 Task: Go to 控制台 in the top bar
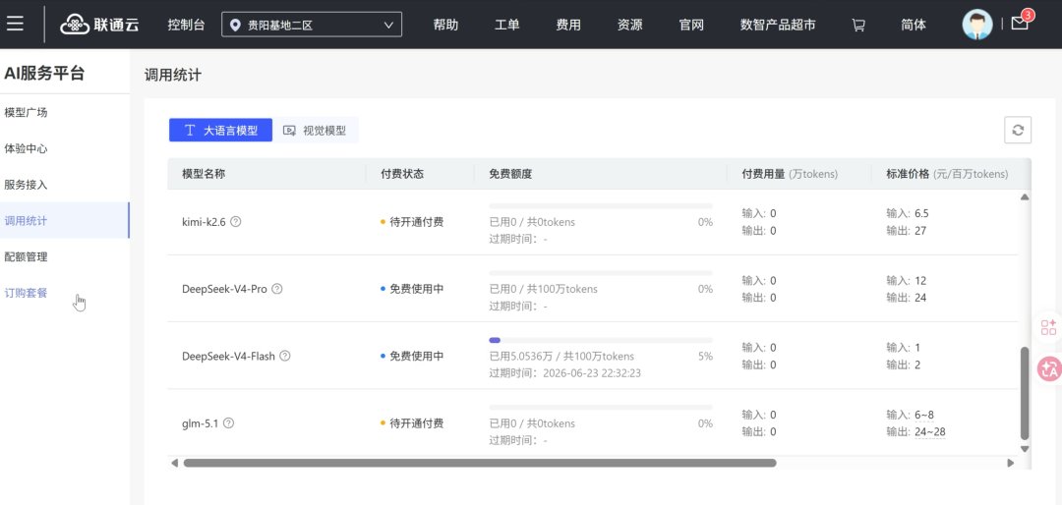(x=186, y=25)
